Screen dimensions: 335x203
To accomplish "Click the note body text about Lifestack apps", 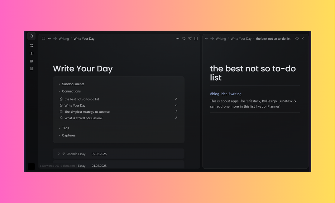I will [x=253, y=104].
